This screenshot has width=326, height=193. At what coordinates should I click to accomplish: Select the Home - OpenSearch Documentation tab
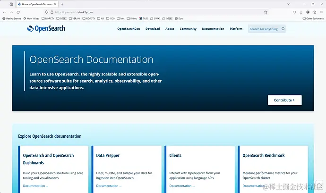(x=37, y=4)
